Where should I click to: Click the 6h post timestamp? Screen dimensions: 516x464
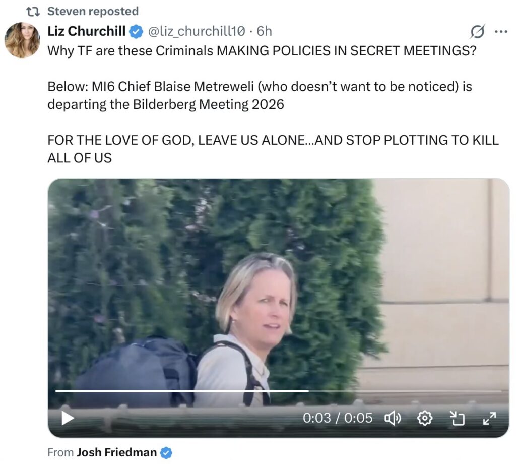(x=264, y=31)
